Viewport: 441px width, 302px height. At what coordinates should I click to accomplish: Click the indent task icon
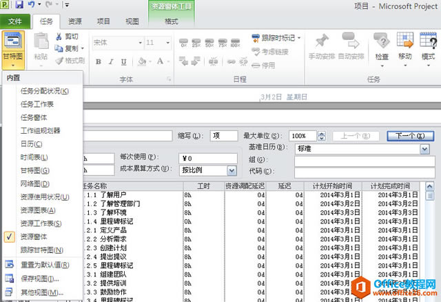click(x=196, y=61)
